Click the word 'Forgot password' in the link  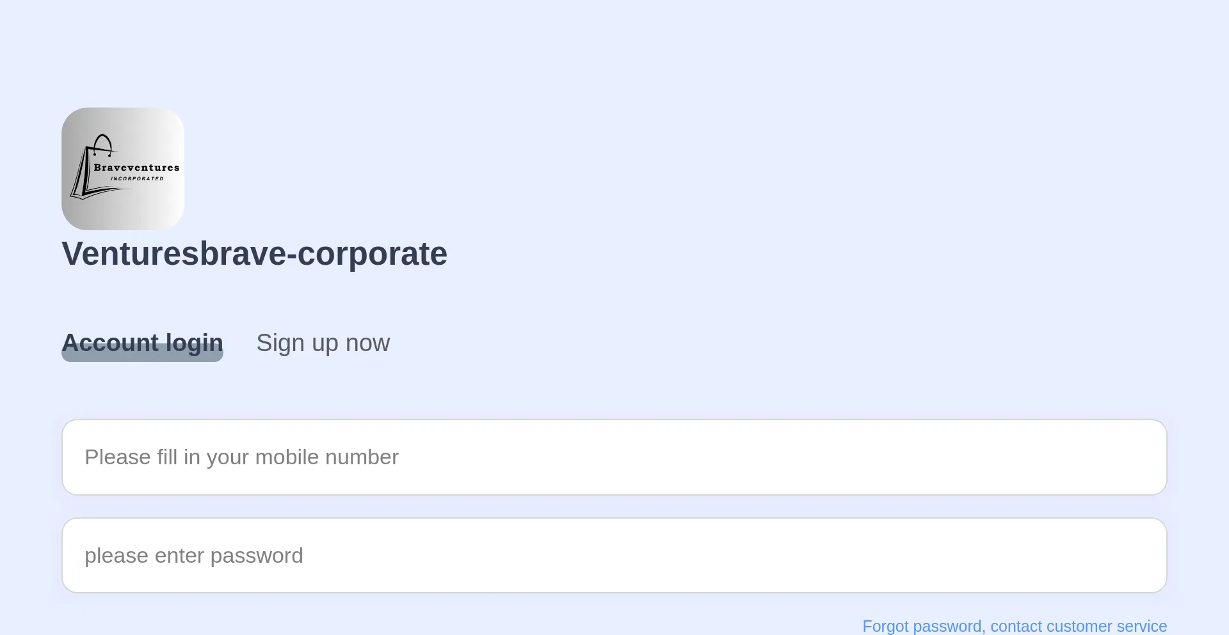[x=920, y=626]
